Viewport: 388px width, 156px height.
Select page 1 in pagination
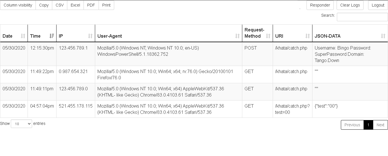coord(368,125)
